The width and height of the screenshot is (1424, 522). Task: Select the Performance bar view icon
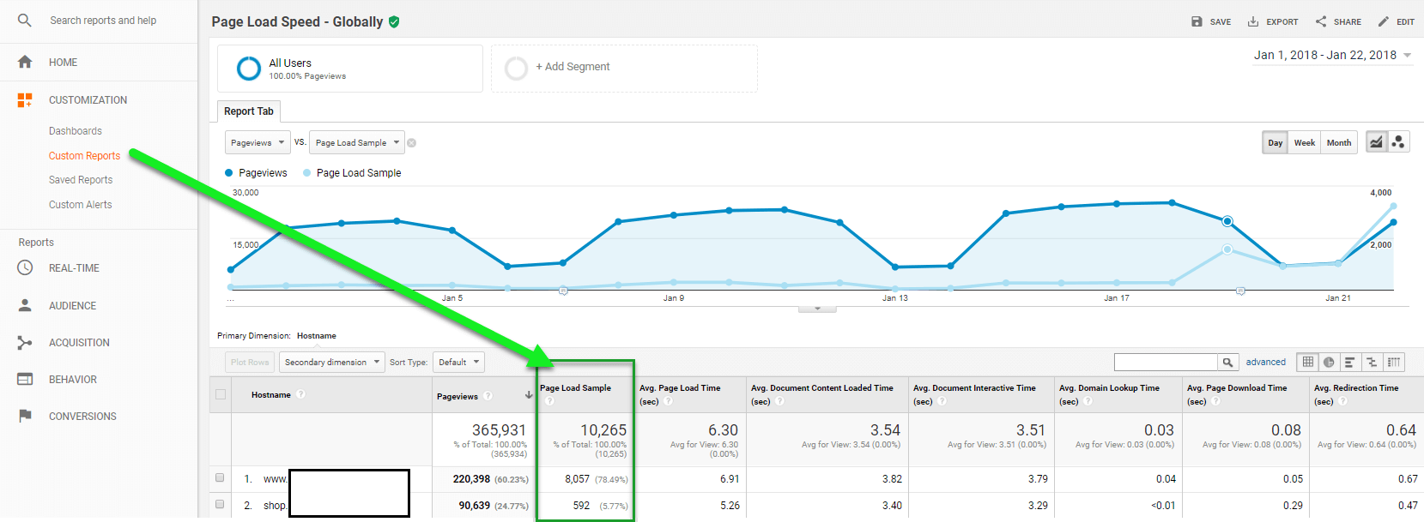(x=1350, y=362)
